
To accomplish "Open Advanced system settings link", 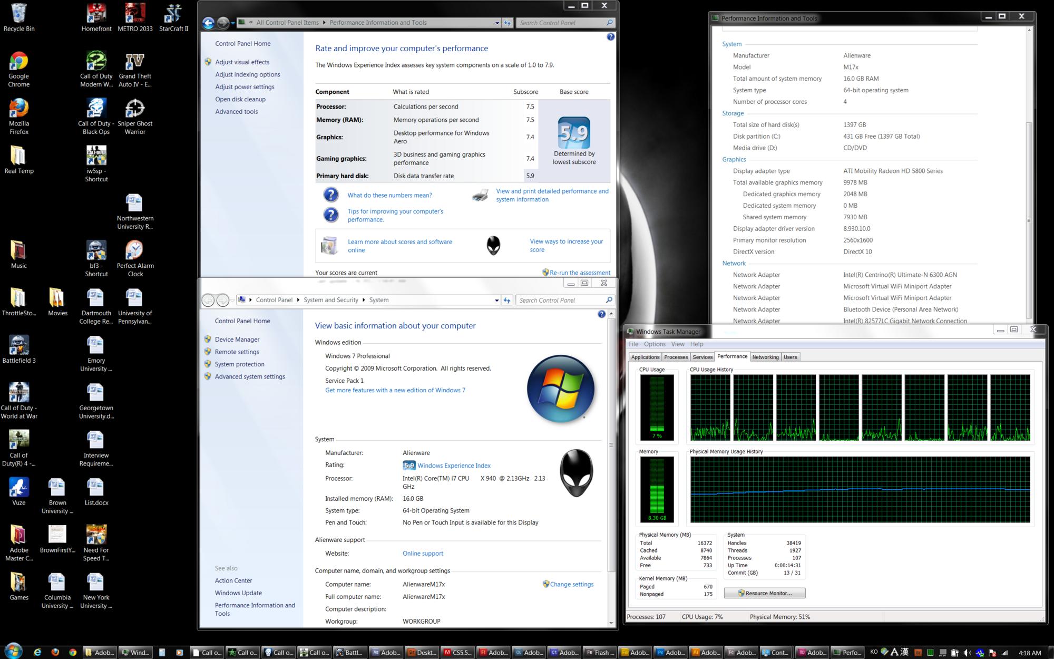I will tap(250, 376).
